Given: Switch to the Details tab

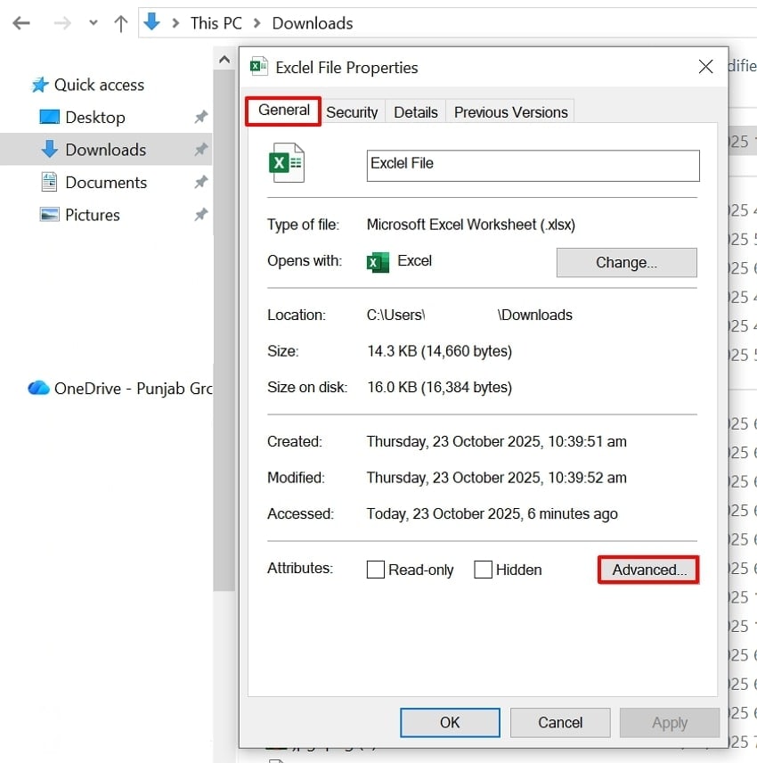Looking at the screenshot, I should 416,112.
